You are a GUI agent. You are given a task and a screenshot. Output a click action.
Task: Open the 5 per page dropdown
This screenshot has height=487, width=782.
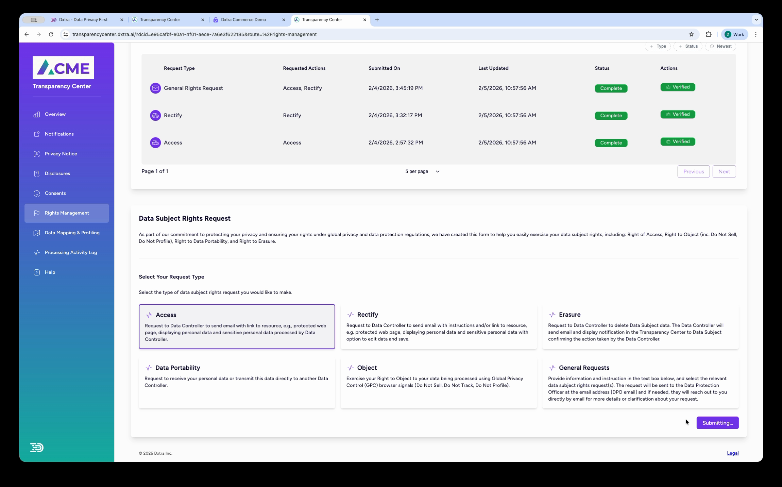(x=422, y=171)
